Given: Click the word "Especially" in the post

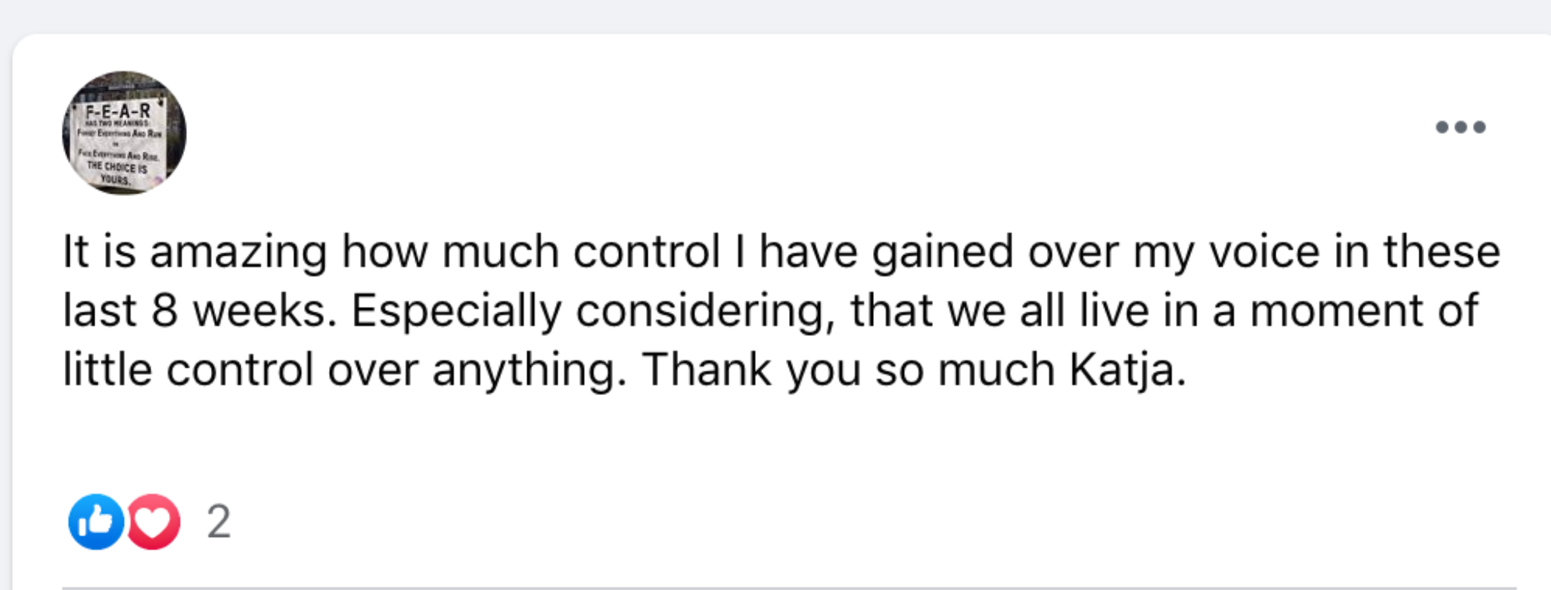Looking at the screenshot, I should (x=456, y=311).
